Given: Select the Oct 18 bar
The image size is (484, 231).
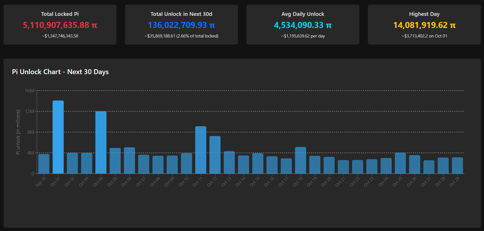Looking at the screenshot, I should click(300, 160).
